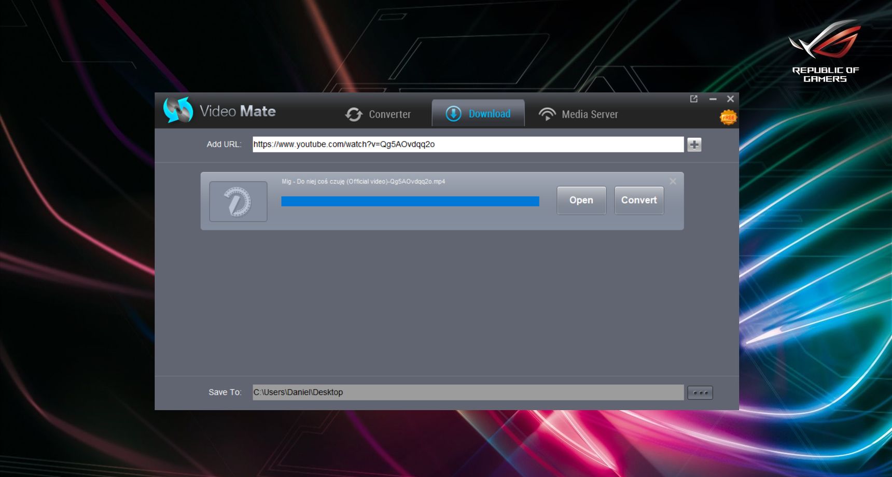Screen dimensions: 892x477
Task: Click the Video Mate logo icon
Action: pyautogui.click(x=178, y=110)
